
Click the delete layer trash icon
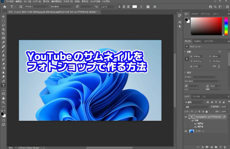[x=225, y=147]
